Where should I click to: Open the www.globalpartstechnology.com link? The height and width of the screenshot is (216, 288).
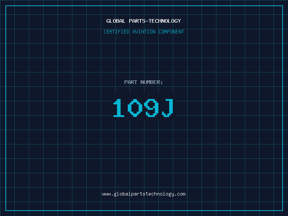144,194
